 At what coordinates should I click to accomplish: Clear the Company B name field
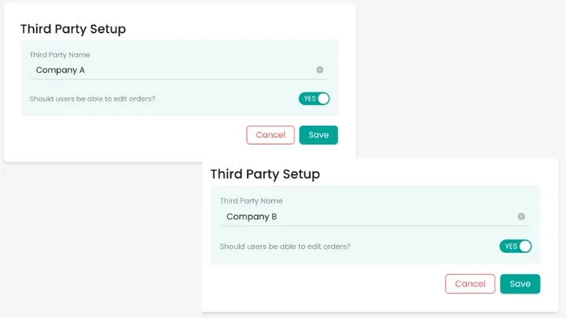click(x=521, y=217)
